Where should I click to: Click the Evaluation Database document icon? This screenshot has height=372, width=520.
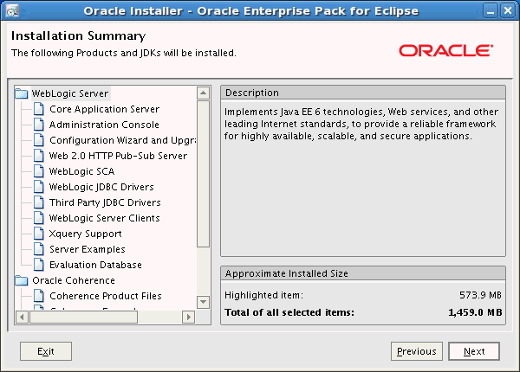tap(39, 265)
